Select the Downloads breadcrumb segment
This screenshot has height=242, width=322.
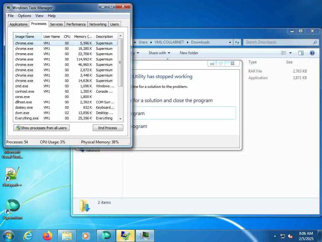(200, 42)
